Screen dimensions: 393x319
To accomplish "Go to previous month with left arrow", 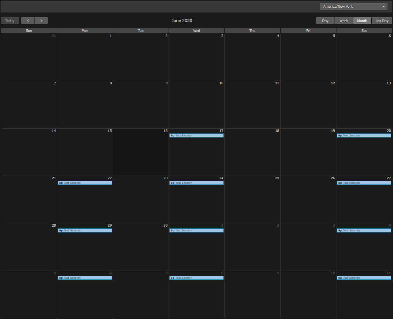I will coord(28,21).
